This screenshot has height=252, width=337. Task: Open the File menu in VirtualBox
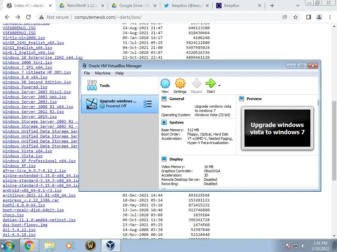(87, 73)
